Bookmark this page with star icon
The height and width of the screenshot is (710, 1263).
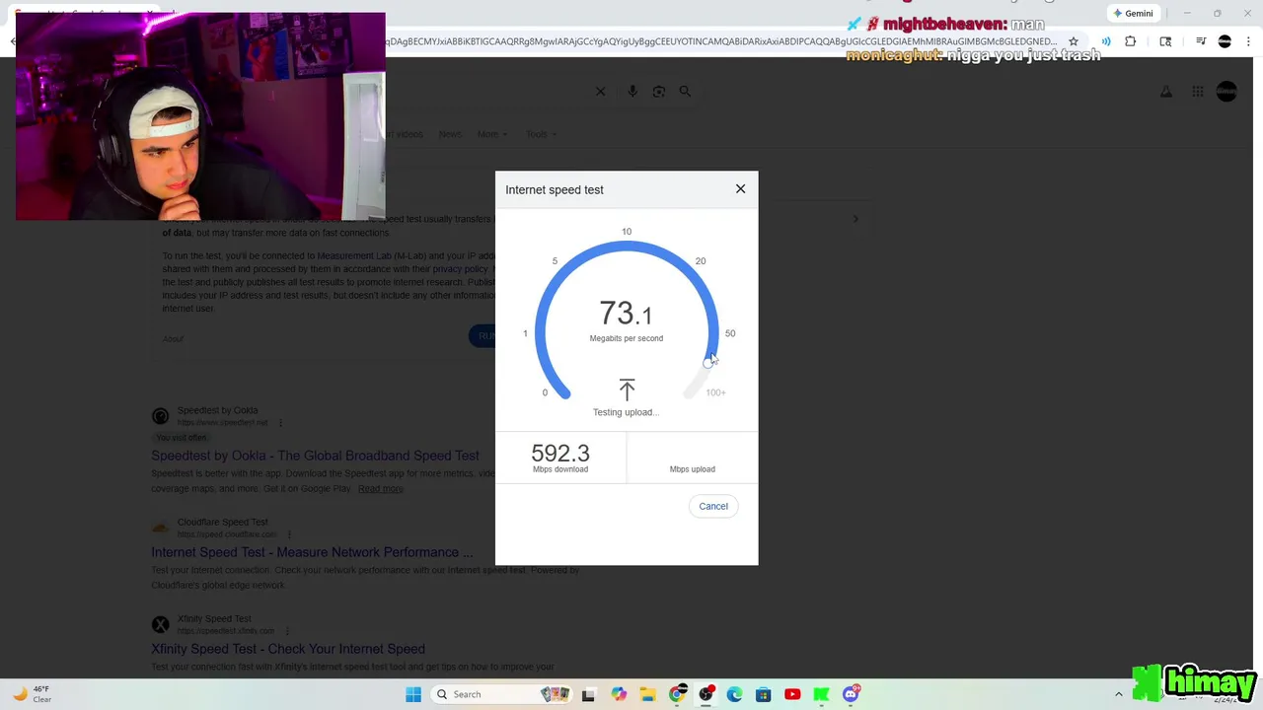tap(1074, 41)
